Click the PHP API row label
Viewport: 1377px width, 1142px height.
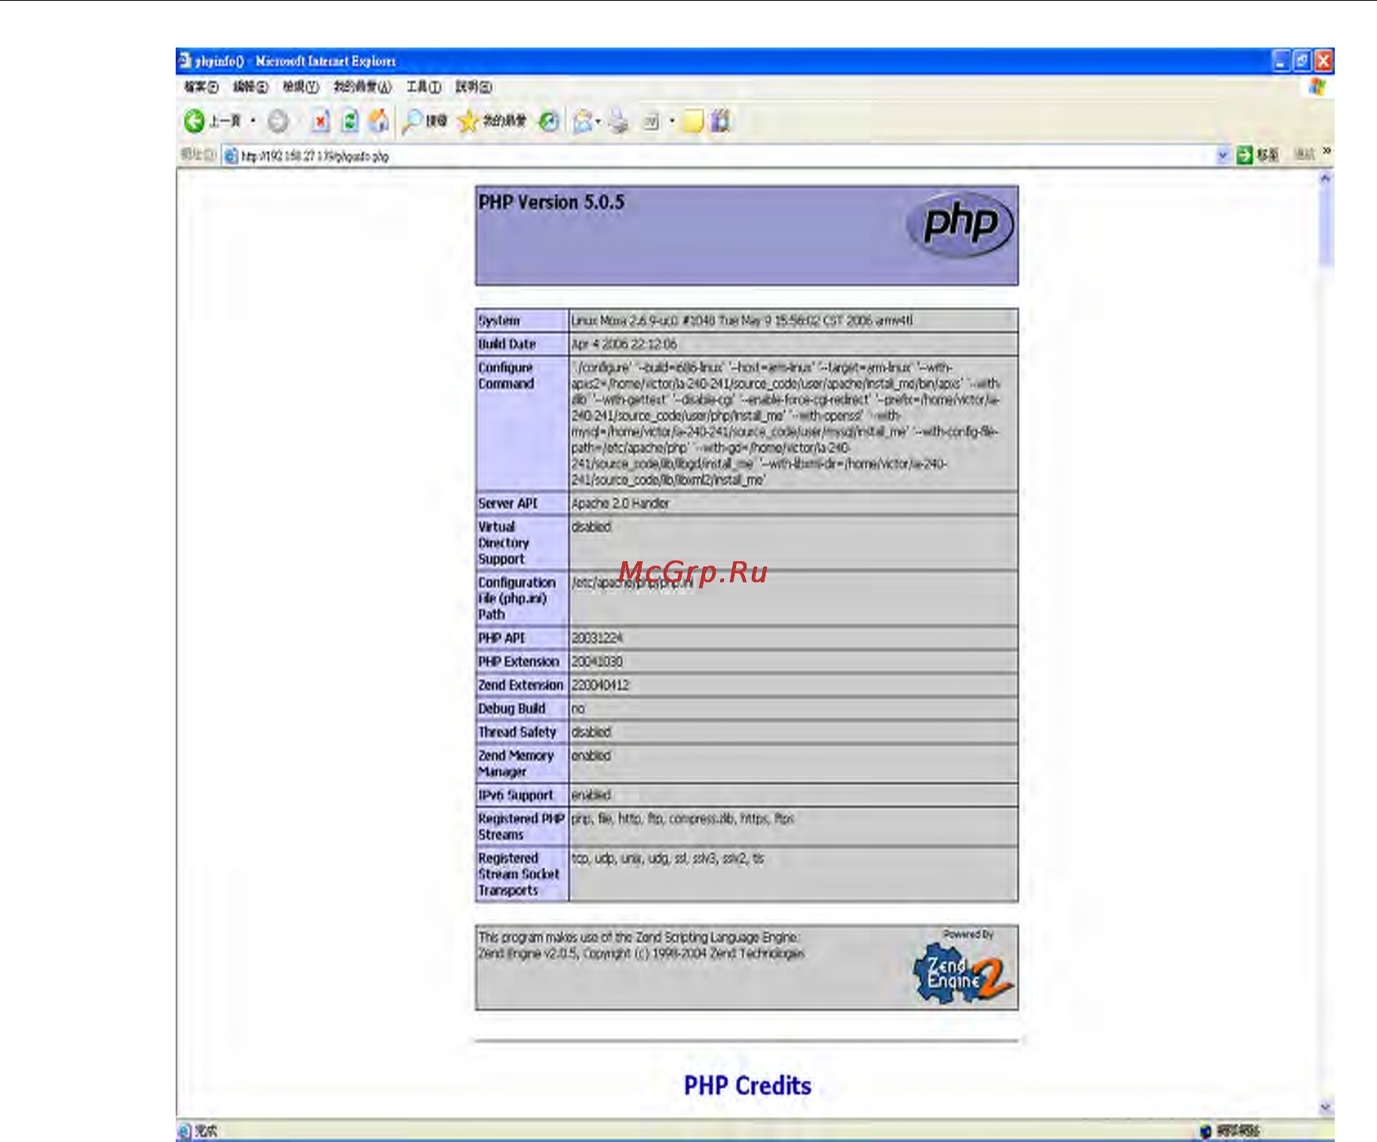point(501,638)
